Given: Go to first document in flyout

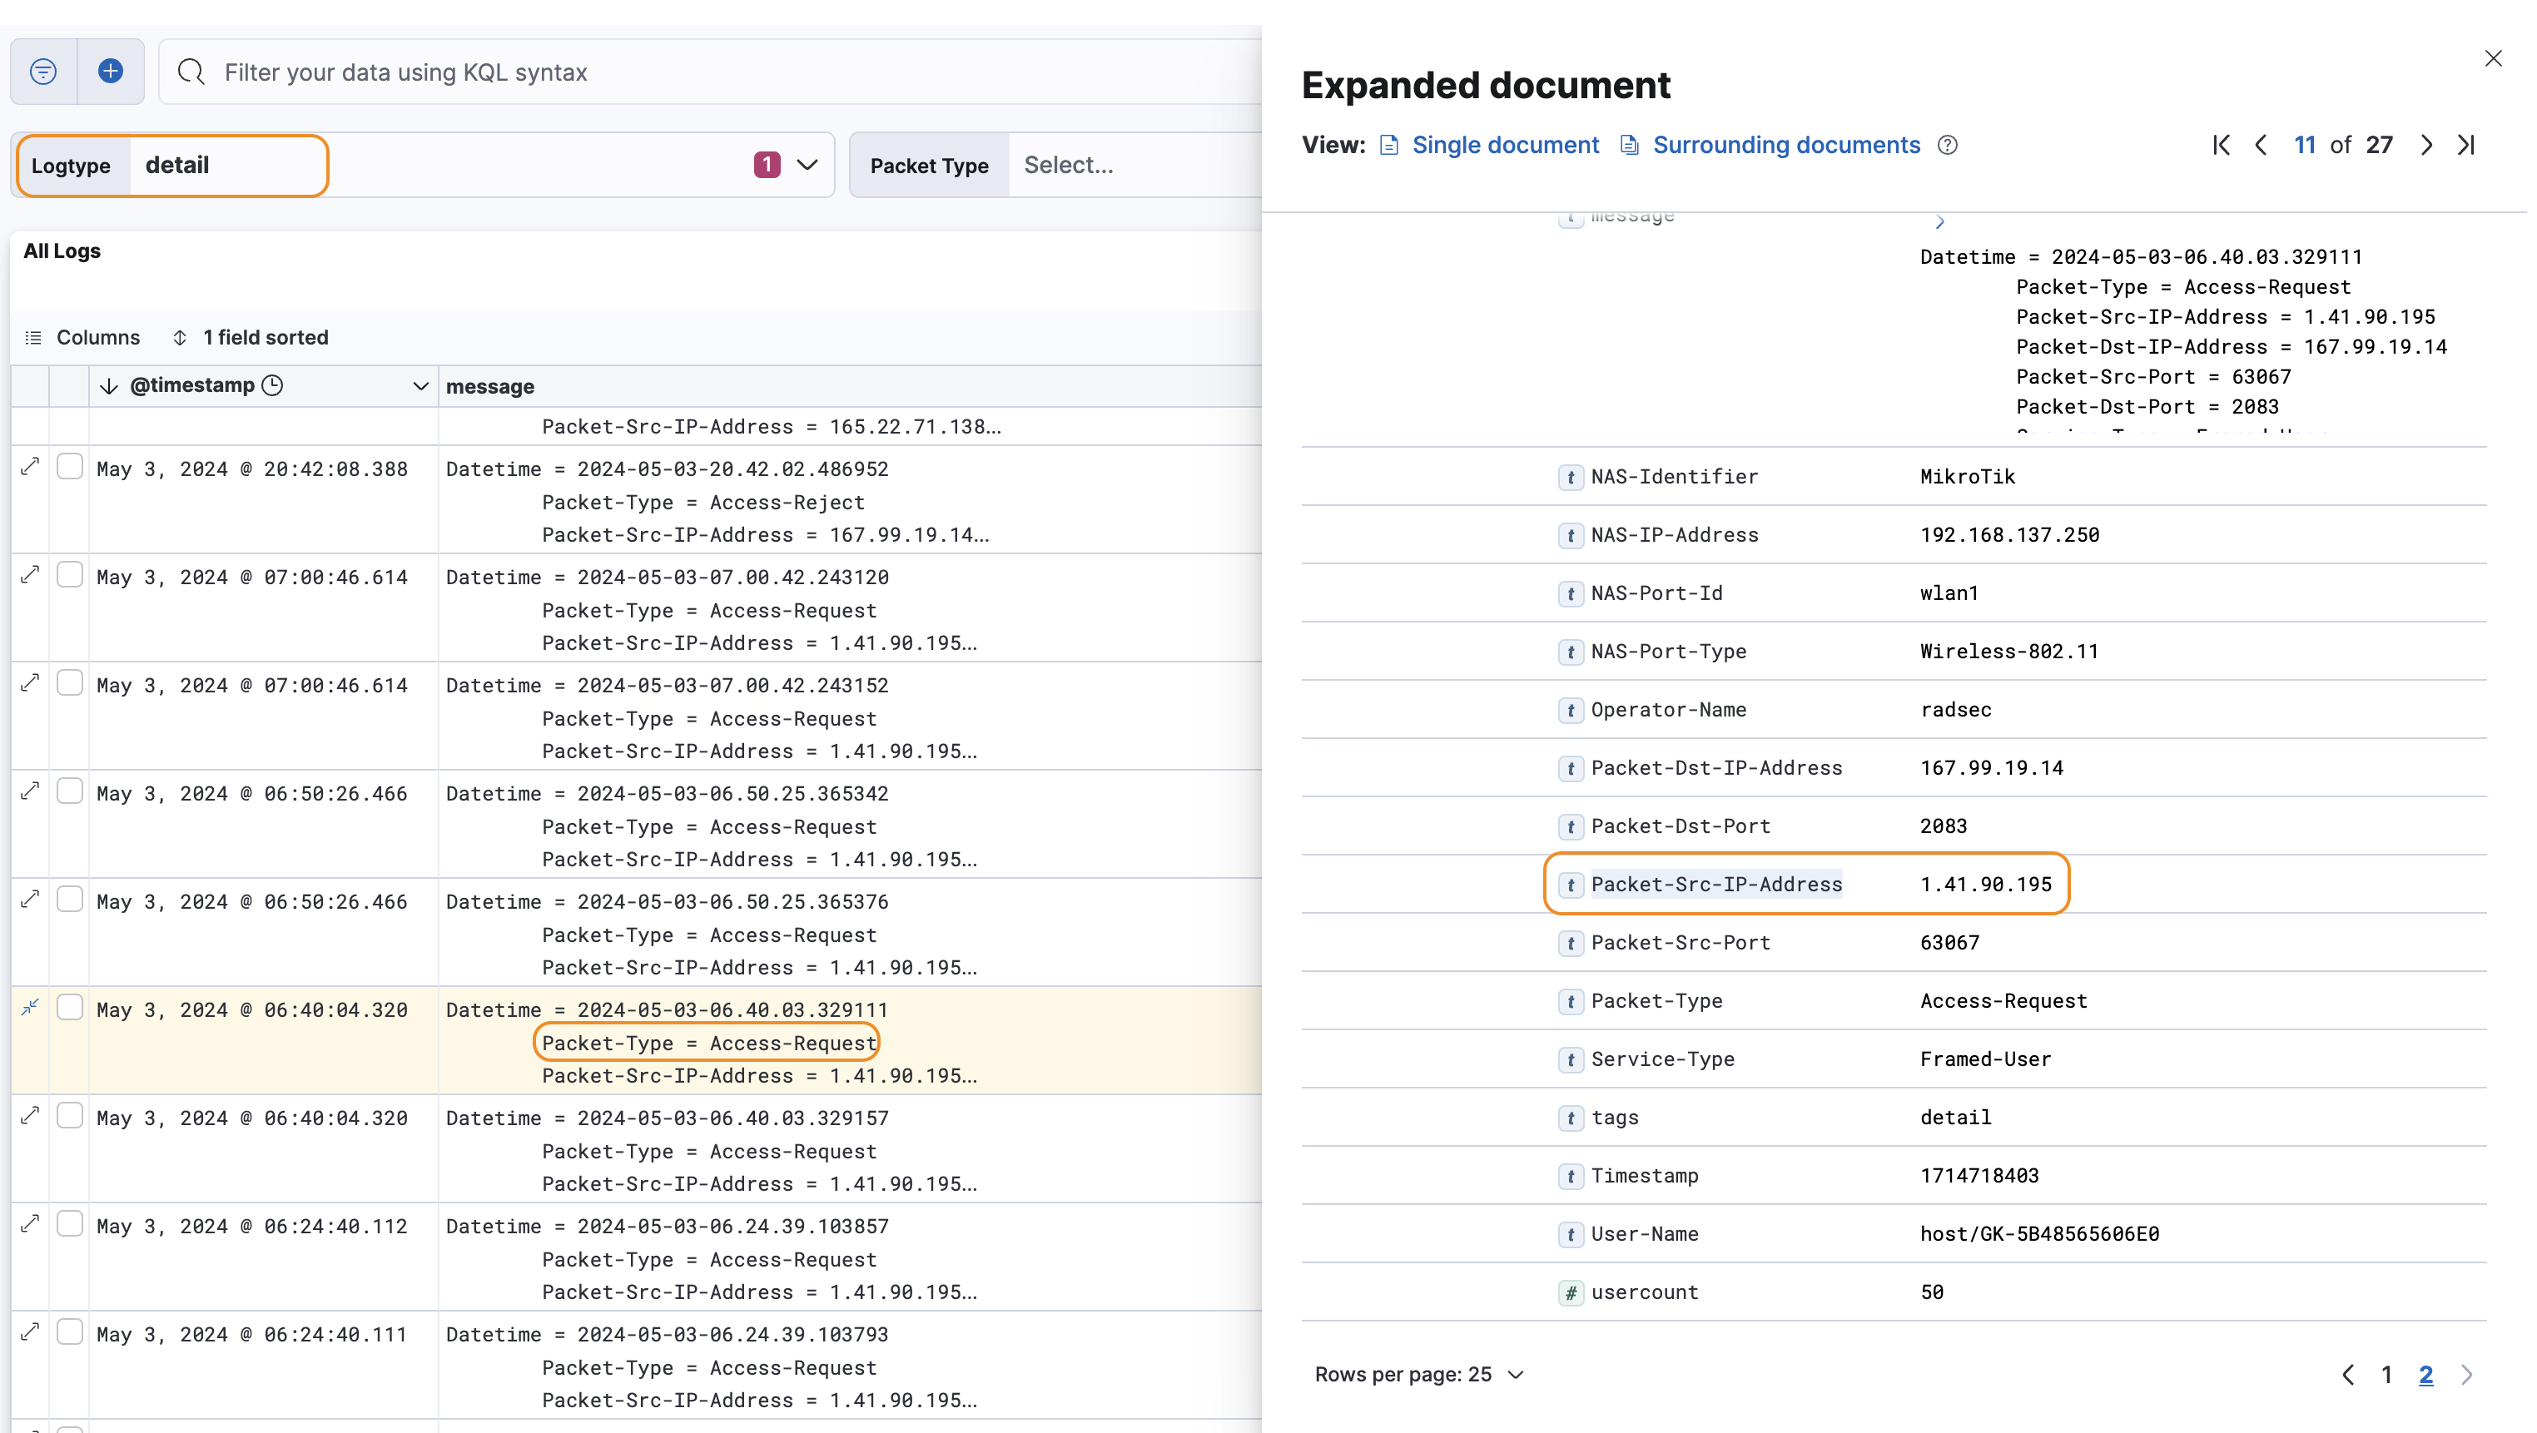Looking at the screenshot, I should pyautogui.click(x=2221, y=146).
